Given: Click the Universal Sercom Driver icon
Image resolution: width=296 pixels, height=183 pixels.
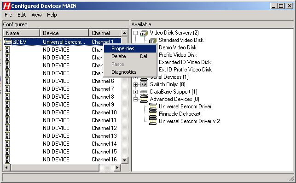Looking at the screenshot, I should (x=153, y=106).
